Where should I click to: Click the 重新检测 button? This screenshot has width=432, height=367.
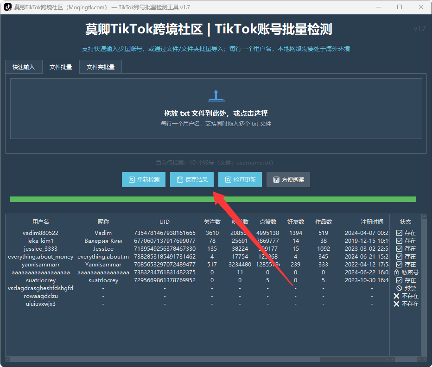pos(144,180)
